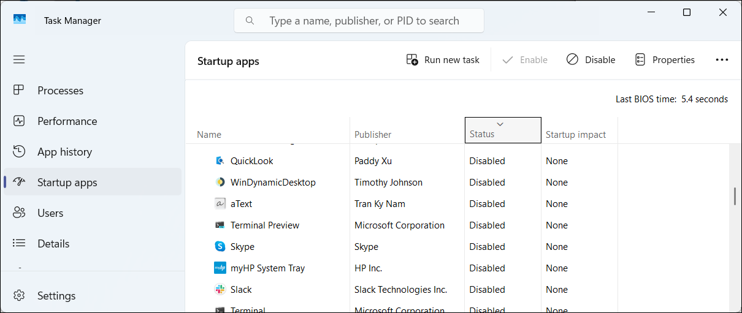Click the Performance graph icon

19,121
